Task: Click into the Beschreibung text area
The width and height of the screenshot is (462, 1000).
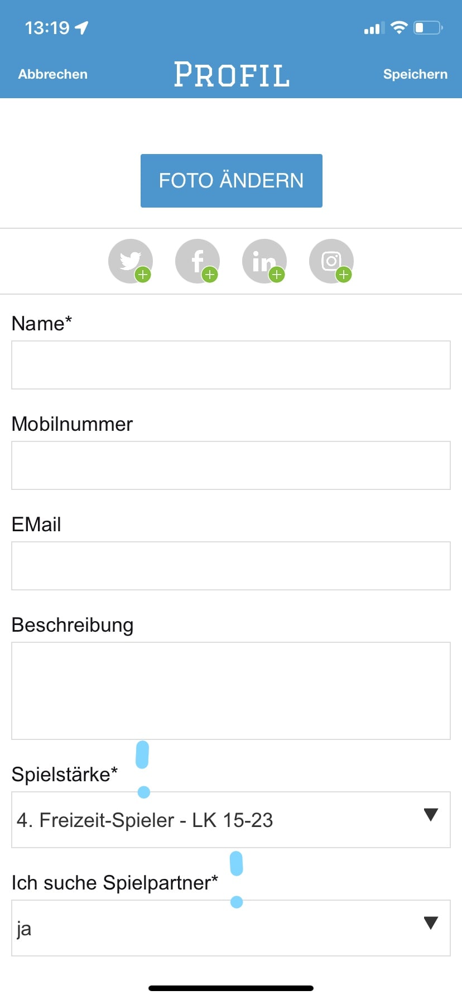Action: click(231, 691)
